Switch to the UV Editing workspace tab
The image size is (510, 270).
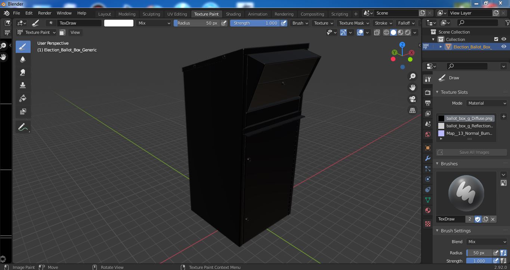[177, 14]
